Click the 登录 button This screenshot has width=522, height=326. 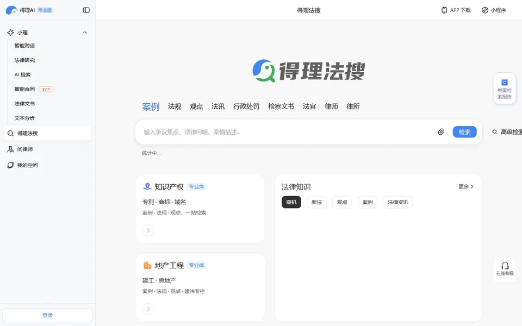tap(48, 315)
